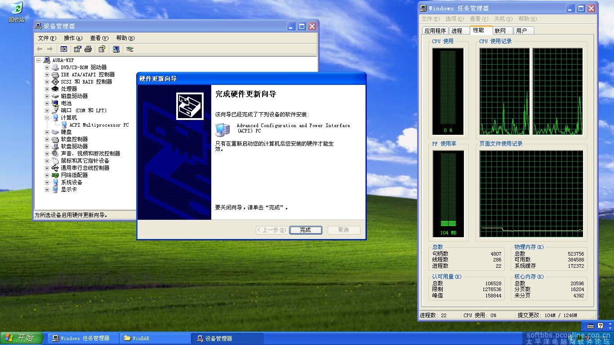This screenshot has width=614, height=345.
Task: Click the IDE ATA/ATAPI 控制器 icon
Action: (x=55, y=75)
